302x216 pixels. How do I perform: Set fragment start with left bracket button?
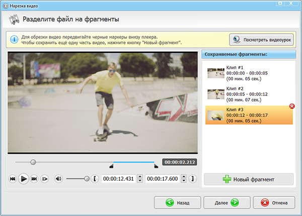click(95, 179)
